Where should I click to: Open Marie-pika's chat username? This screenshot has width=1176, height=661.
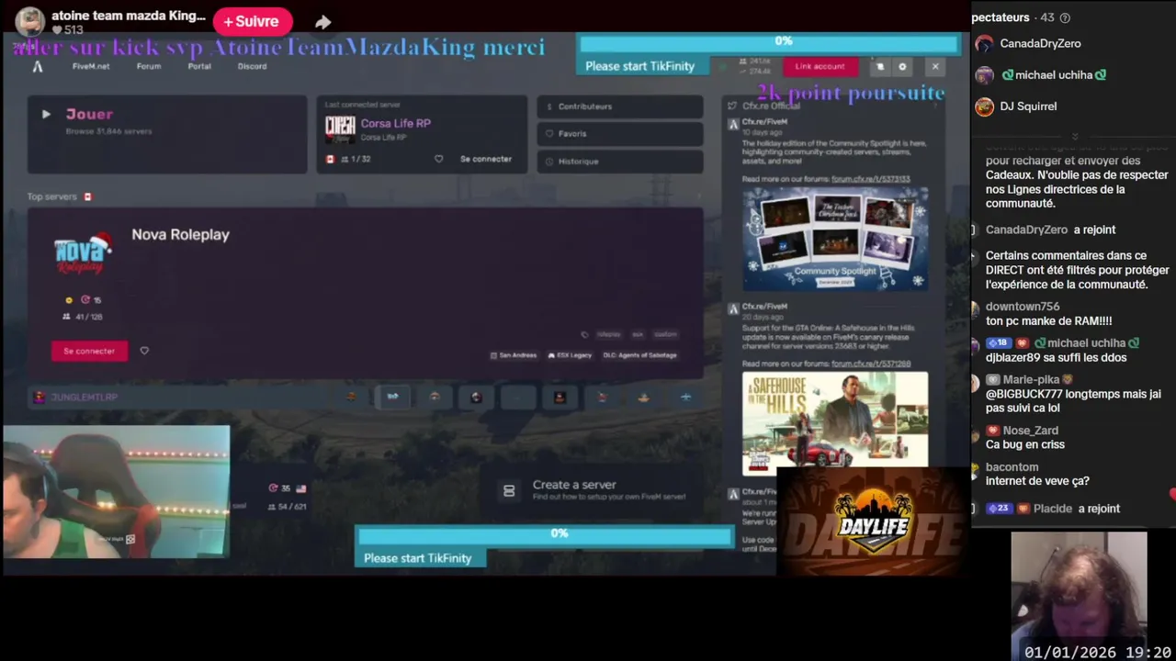pyautogui.click(x=1031, y=379)
